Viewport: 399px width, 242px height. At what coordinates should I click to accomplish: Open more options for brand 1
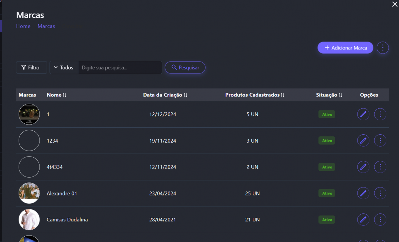click(x=380, y=114)
